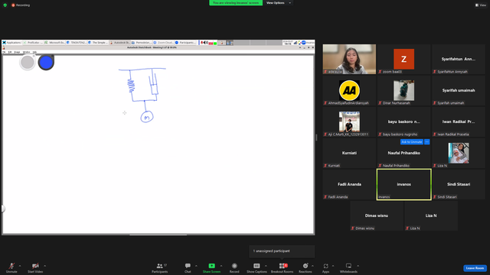Open video options arrow next to Start Video
The height and width of the screenshot is (275, 490).
coord(44,266)
